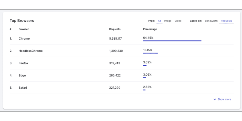Image resolution: width=242 pixels, height=121 pixels.
Task: Click the HeadlessChrome percentage bar
Action: (150, 53)
